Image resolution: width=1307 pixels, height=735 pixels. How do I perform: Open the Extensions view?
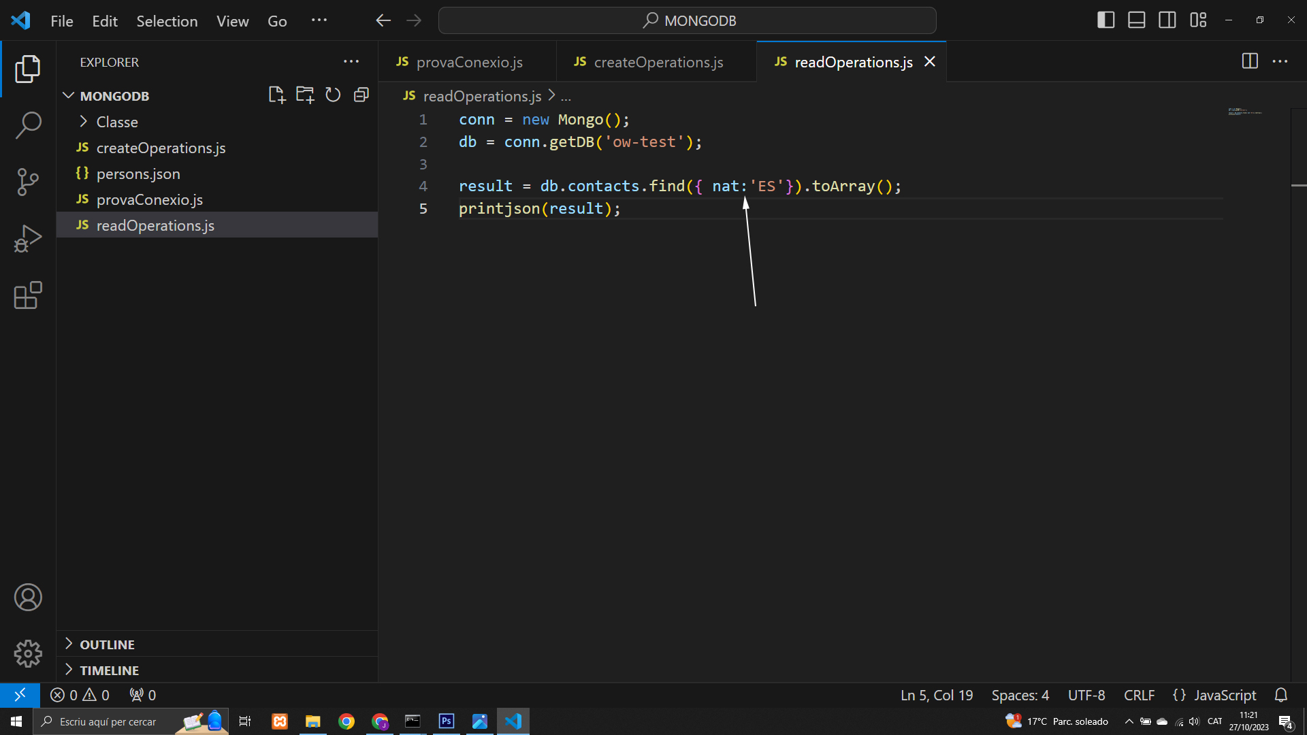coord(28,295)
